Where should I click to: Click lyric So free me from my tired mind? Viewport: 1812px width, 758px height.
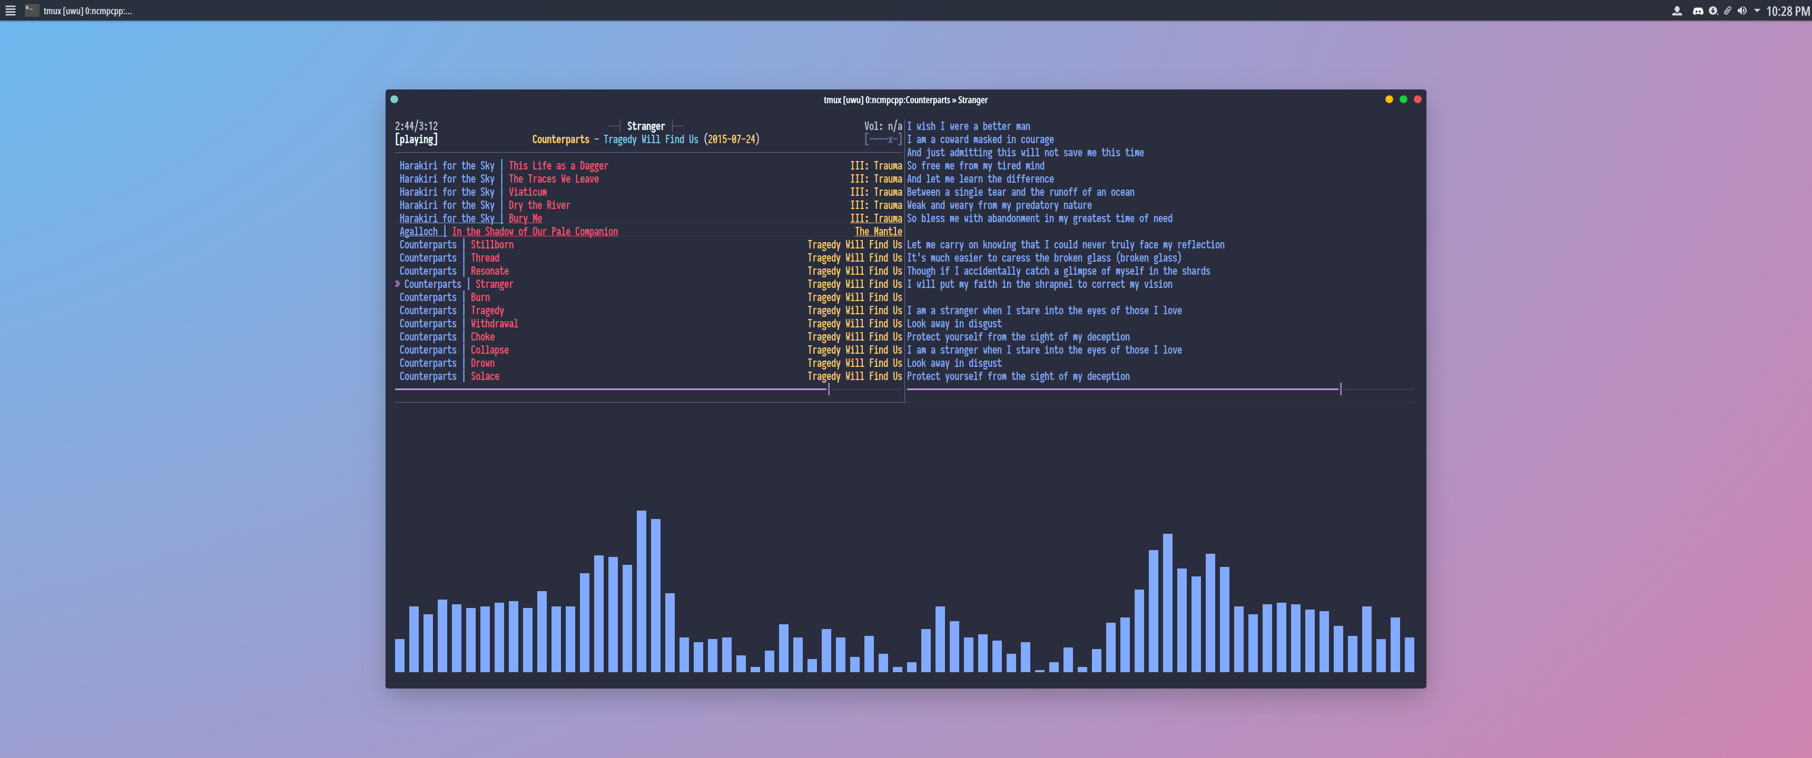click(976, 166)
